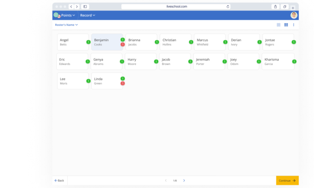Select student Jeremiah Porter card

click(x=209, y=61)
